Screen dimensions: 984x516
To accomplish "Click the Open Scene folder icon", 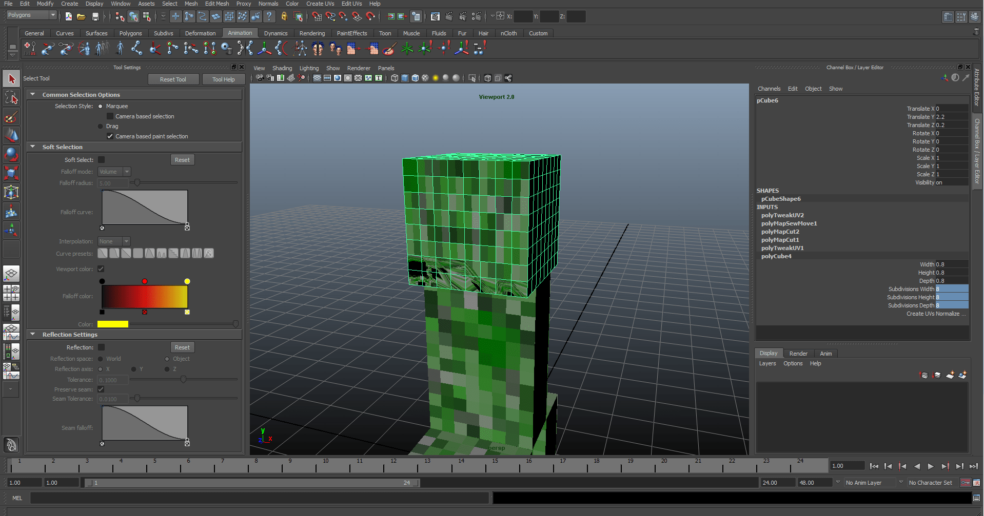I will pyautogui.click(x=82, y=16).
